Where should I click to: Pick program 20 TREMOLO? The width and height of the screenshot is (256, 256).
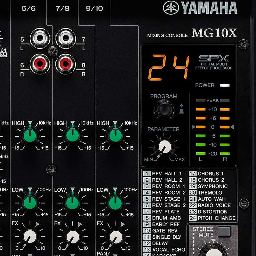(206, 193)
